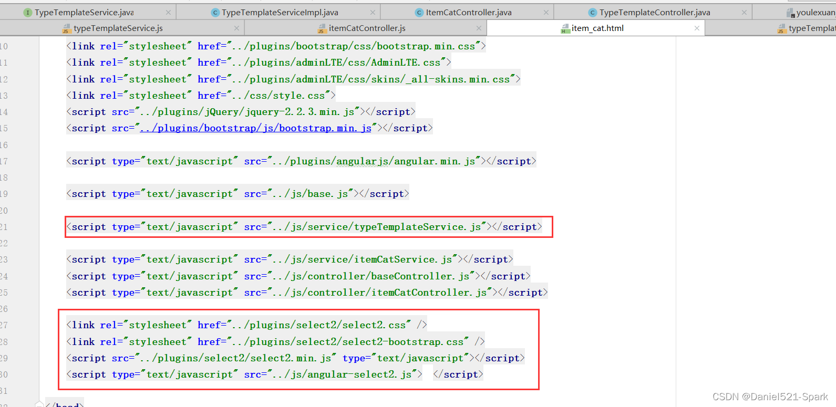836x407 pixels.
Task: Click the _all-skins.min.css stylesheet line
Action: pos(293,79)
